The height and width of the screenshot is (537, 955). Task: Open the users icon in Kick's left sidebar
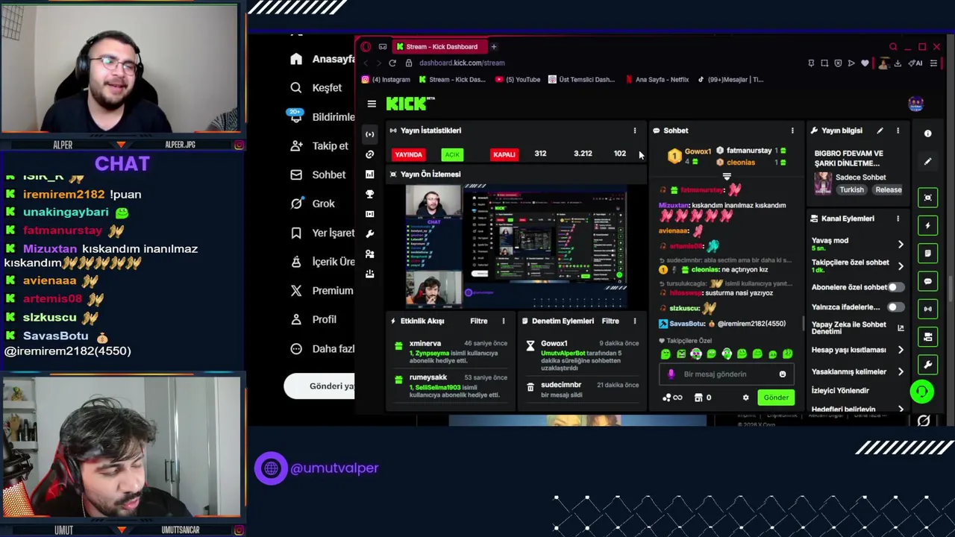[369, 254]
